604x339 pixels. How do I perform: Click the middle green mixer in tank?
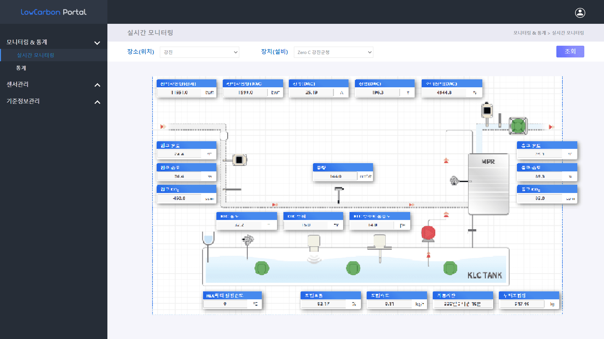coord(353,268)
